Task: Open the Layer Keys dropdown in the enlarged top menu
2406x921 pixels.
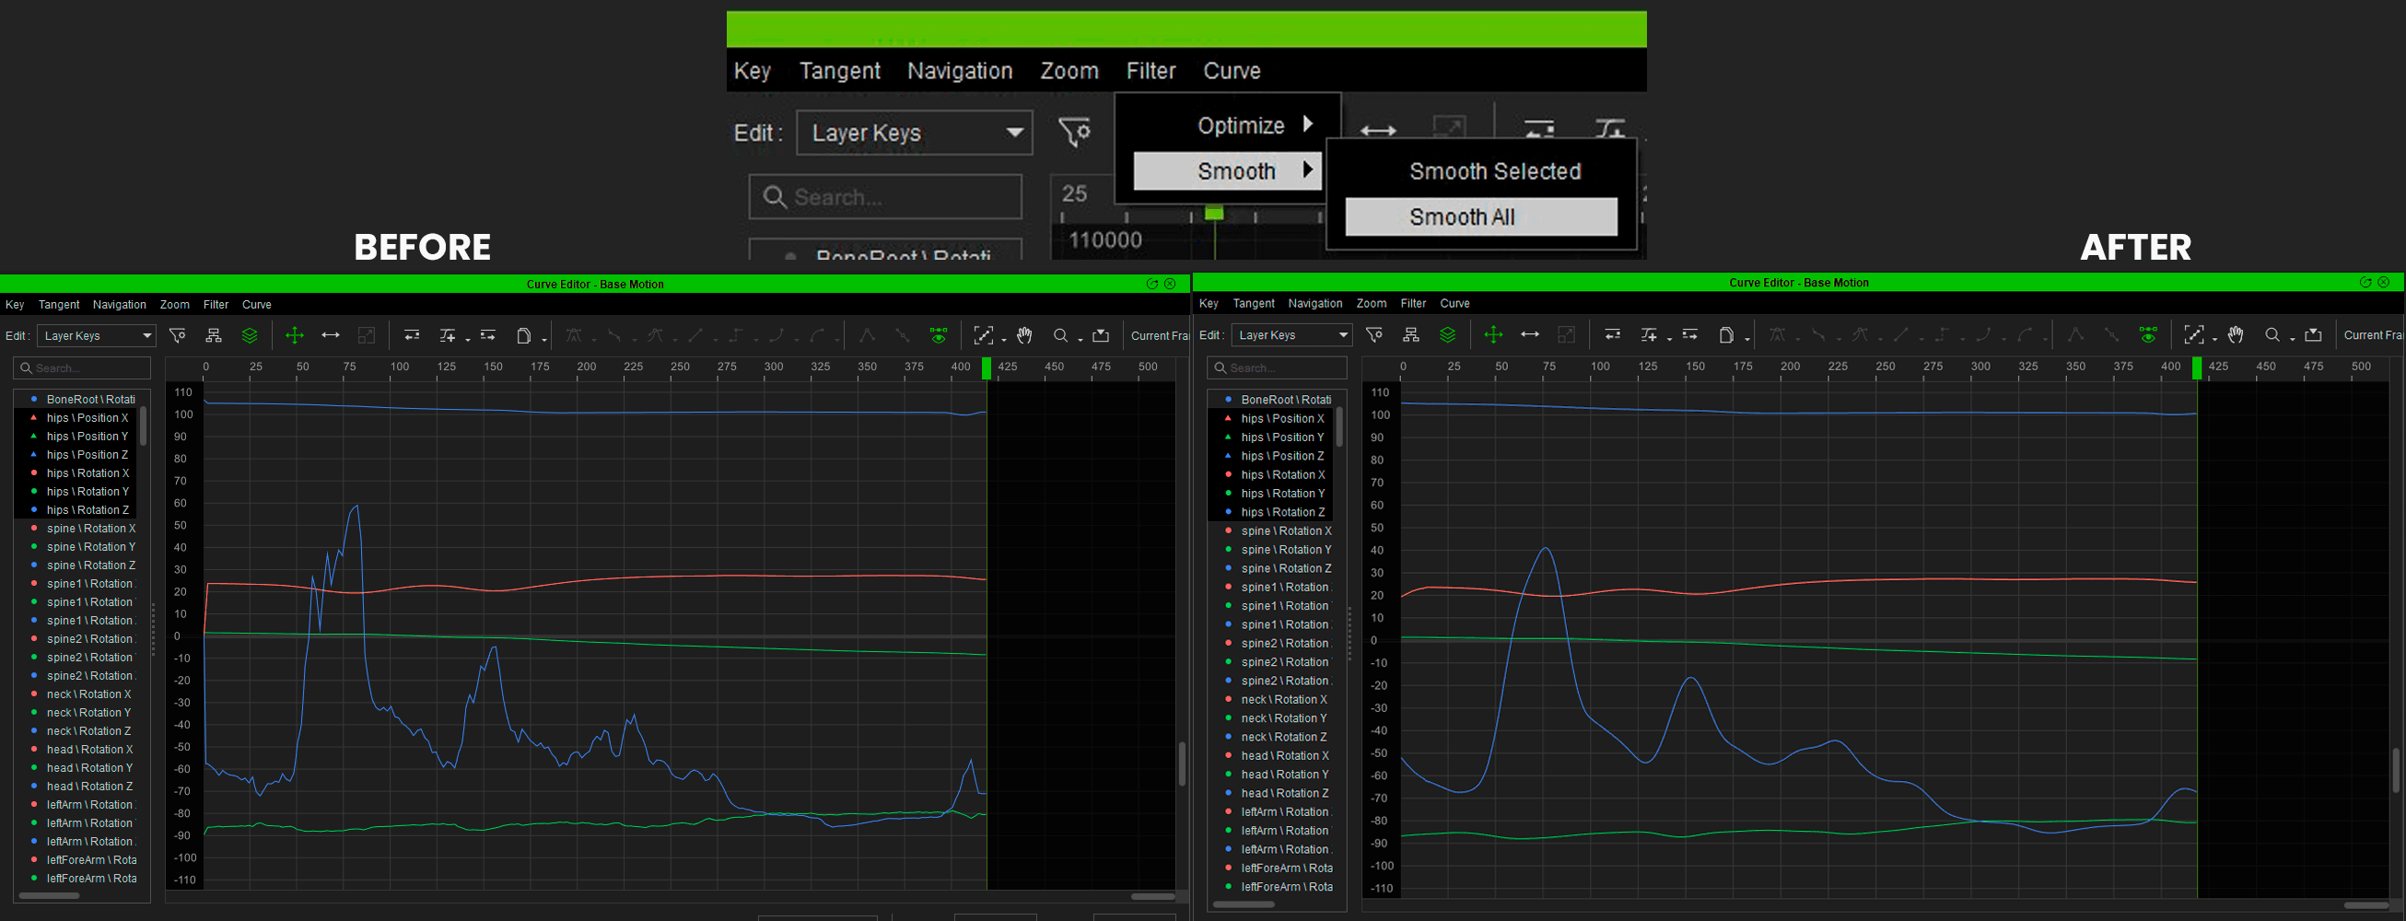Action: click(x=914, y=133)
